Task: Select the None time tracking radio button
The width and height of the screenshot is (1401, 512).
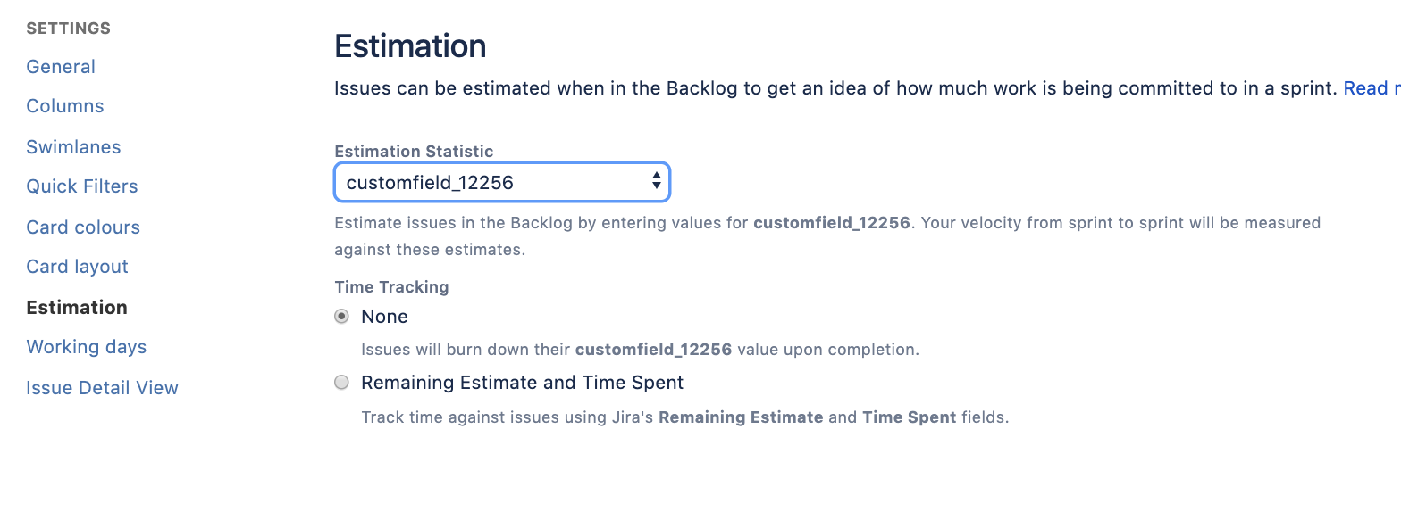Action: [x=341, y=317]
